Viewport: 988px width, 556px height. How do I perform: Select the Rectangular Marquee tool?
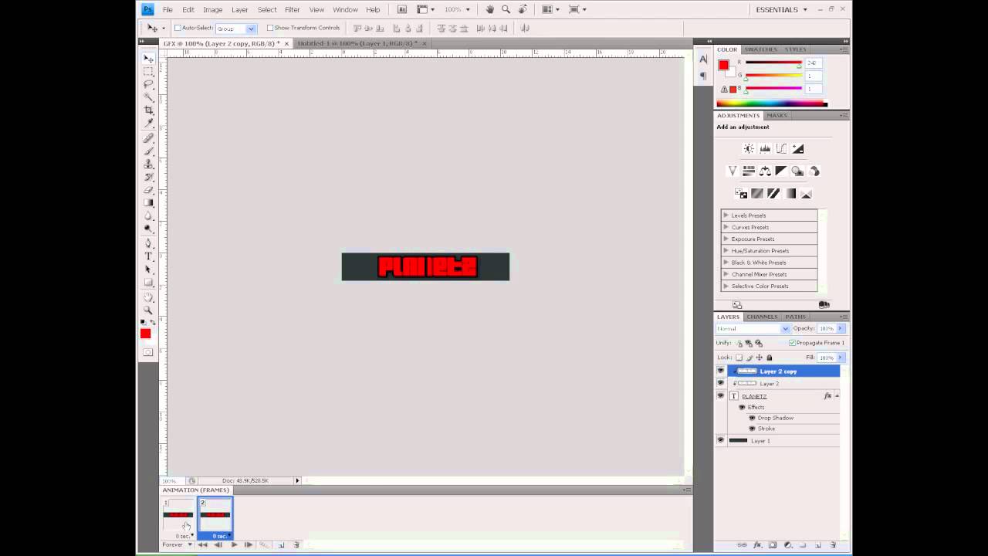tap(148, 72)
